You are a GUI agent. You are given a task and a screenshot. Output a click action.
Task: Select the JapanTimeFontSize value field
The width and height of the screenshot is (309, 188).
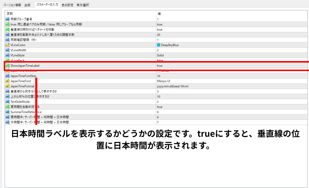[158, 76]
